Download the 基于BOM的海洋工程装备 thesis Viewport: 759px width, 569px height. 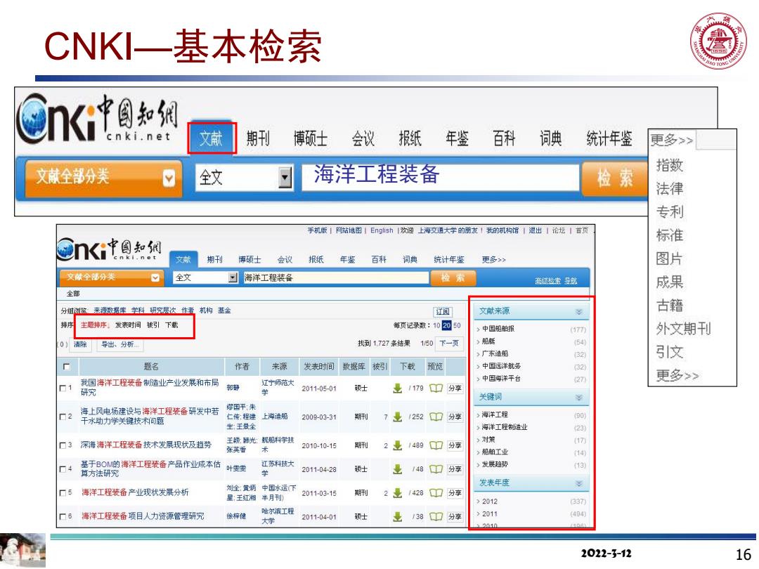point(397,469)
